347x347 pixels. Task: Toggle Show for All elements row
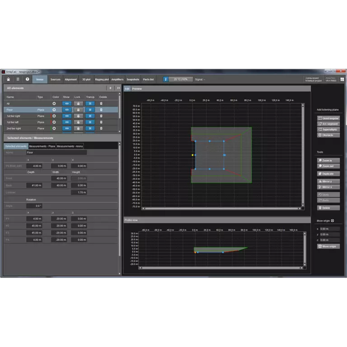point(67,103)
